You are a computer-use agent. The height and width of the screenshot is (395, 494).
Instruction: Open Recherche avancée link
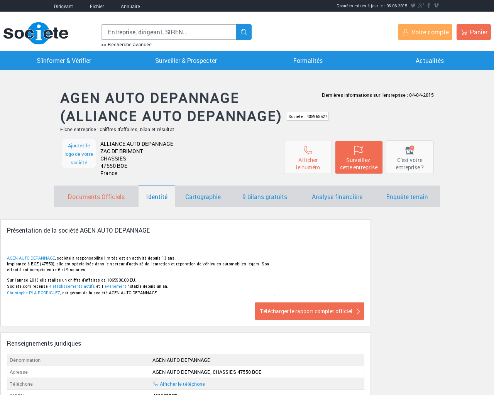[126, 45]
